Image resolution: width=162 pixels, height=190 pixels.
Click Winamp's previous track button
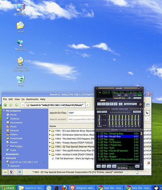99,104
